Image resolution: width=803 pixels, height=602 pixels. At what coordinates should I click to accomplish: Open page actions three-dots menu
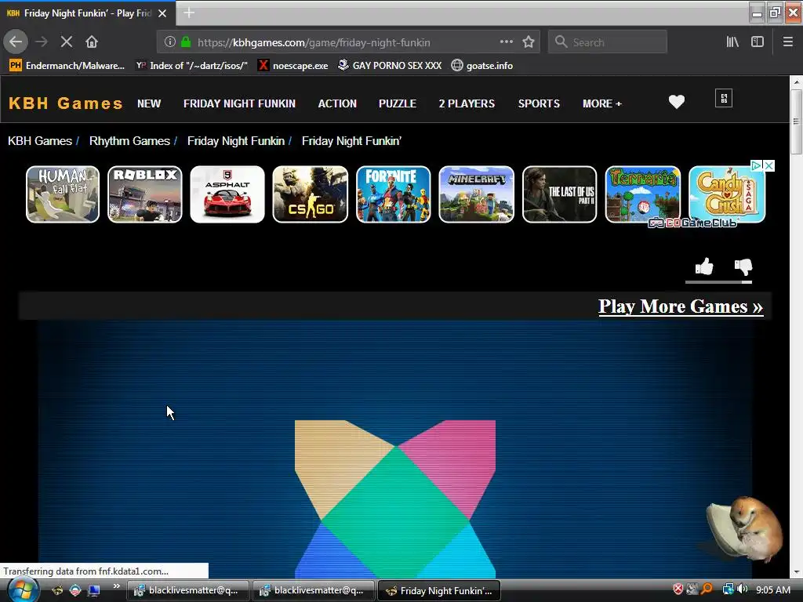point(506,42)
